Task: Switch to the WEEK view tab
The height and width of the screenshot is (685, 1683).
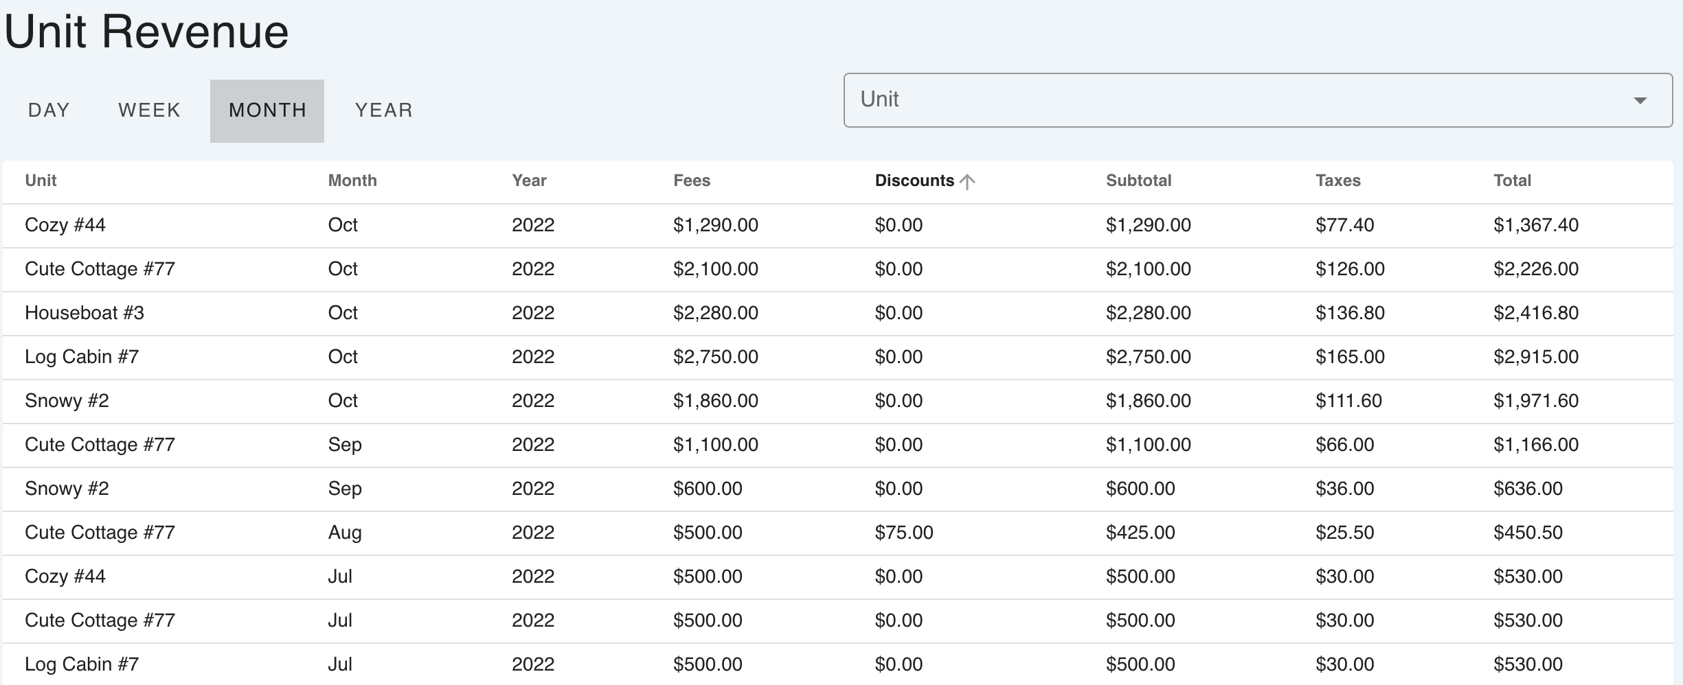Action: 149,111
